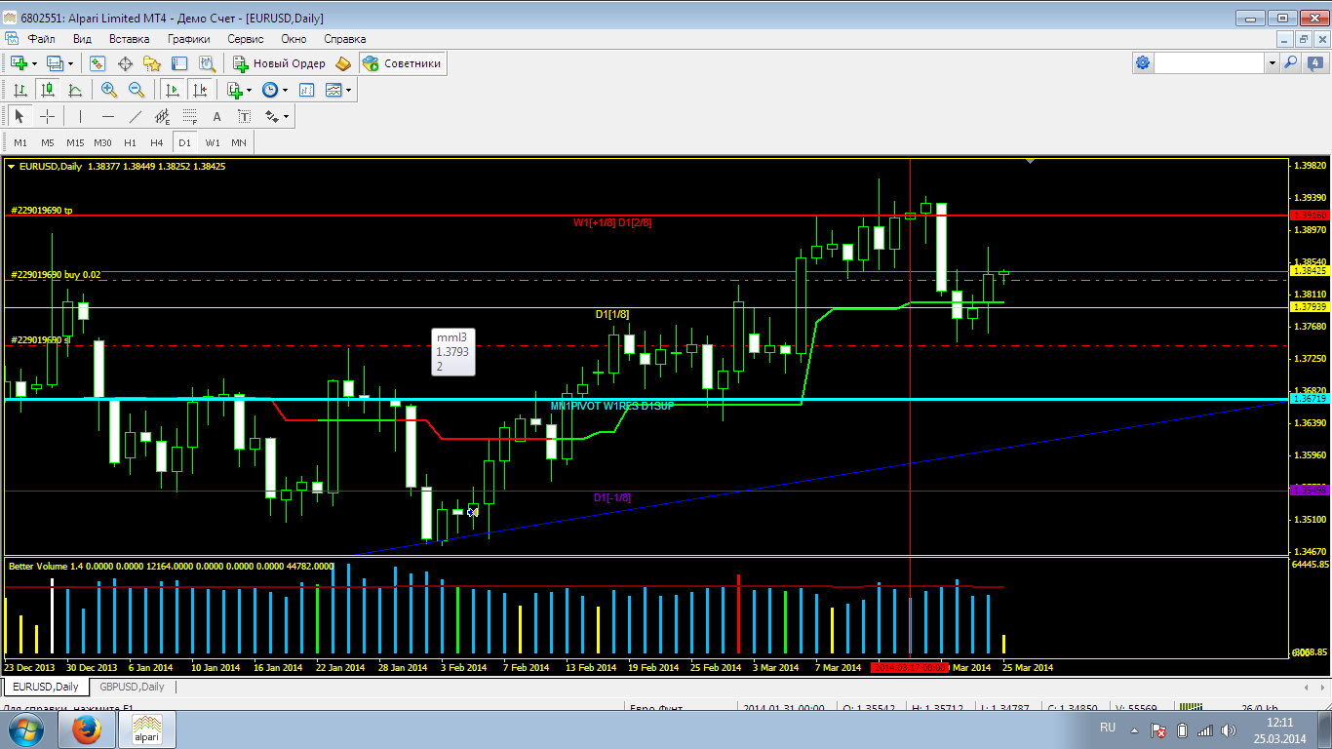Switch timeframe to W1
Screen dimensions: 1332x749
click(212, 142)
